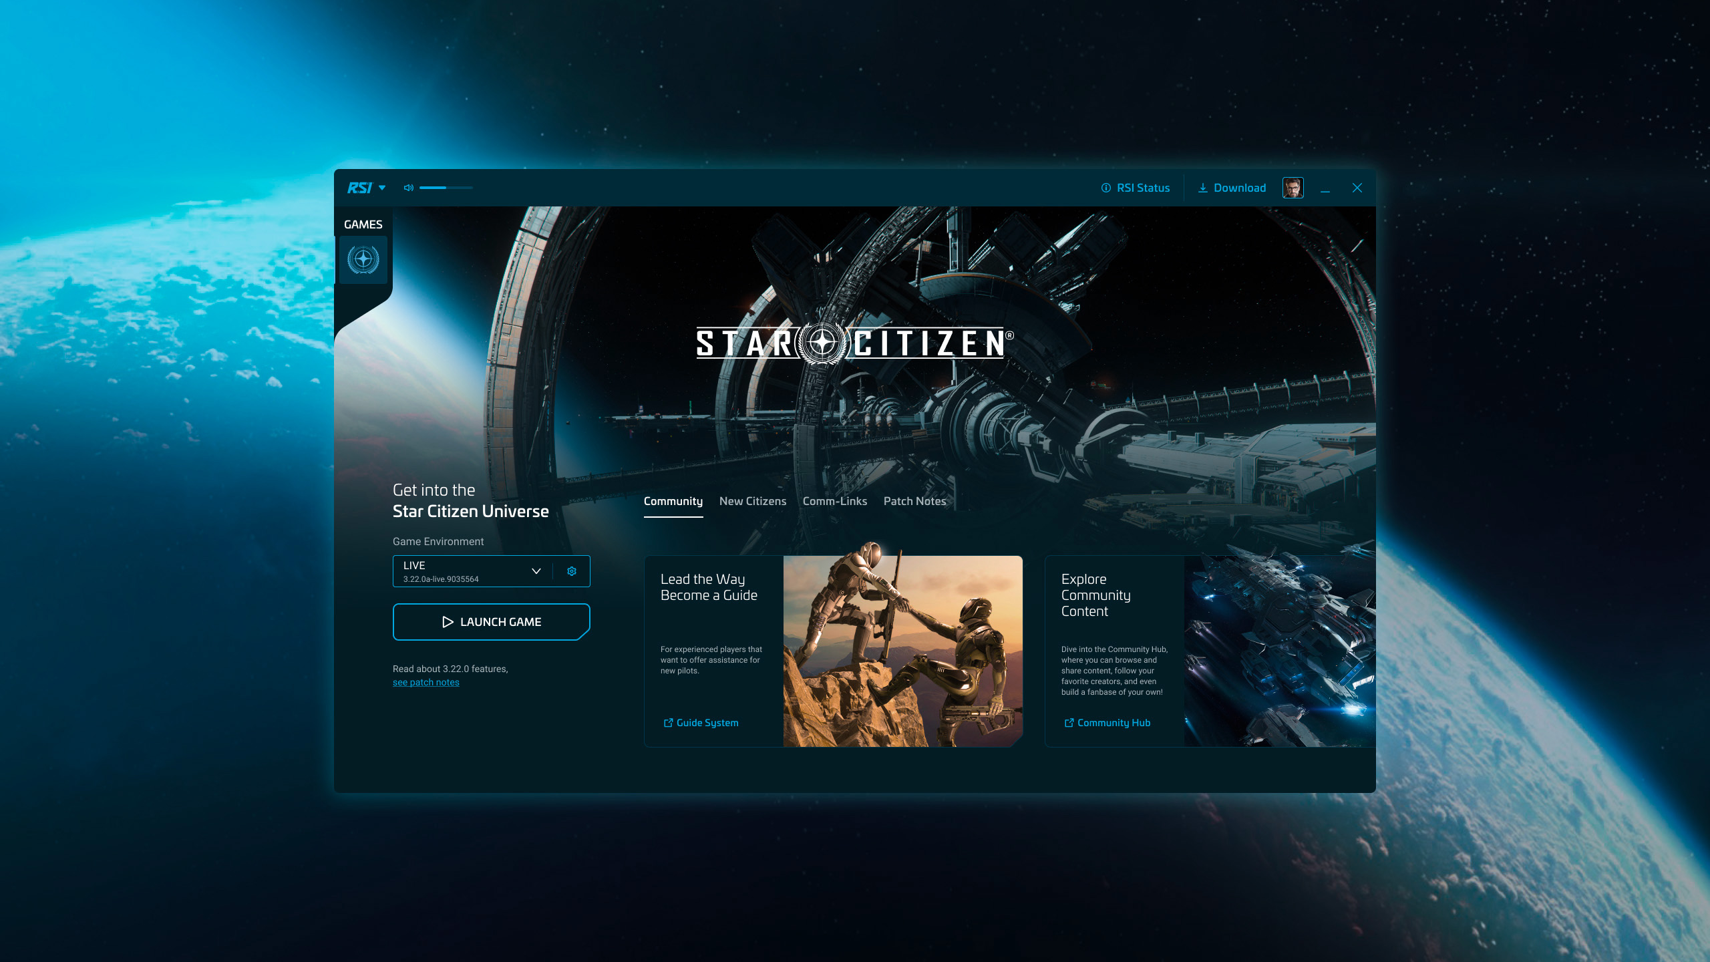Screen dimensions: 1710x962
Task: Close the RSI launcher window
Action: pyautogui.click(x=1357, y=188)
